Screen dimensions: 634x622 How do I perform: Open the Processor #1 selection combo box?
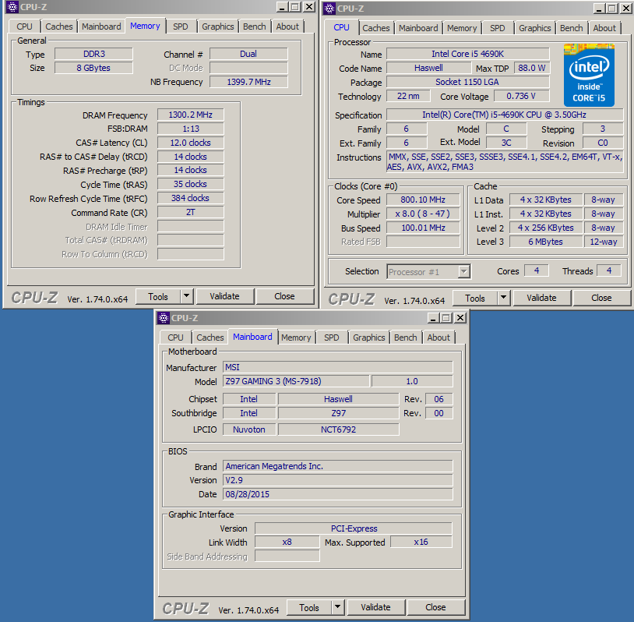pos(429,271)
